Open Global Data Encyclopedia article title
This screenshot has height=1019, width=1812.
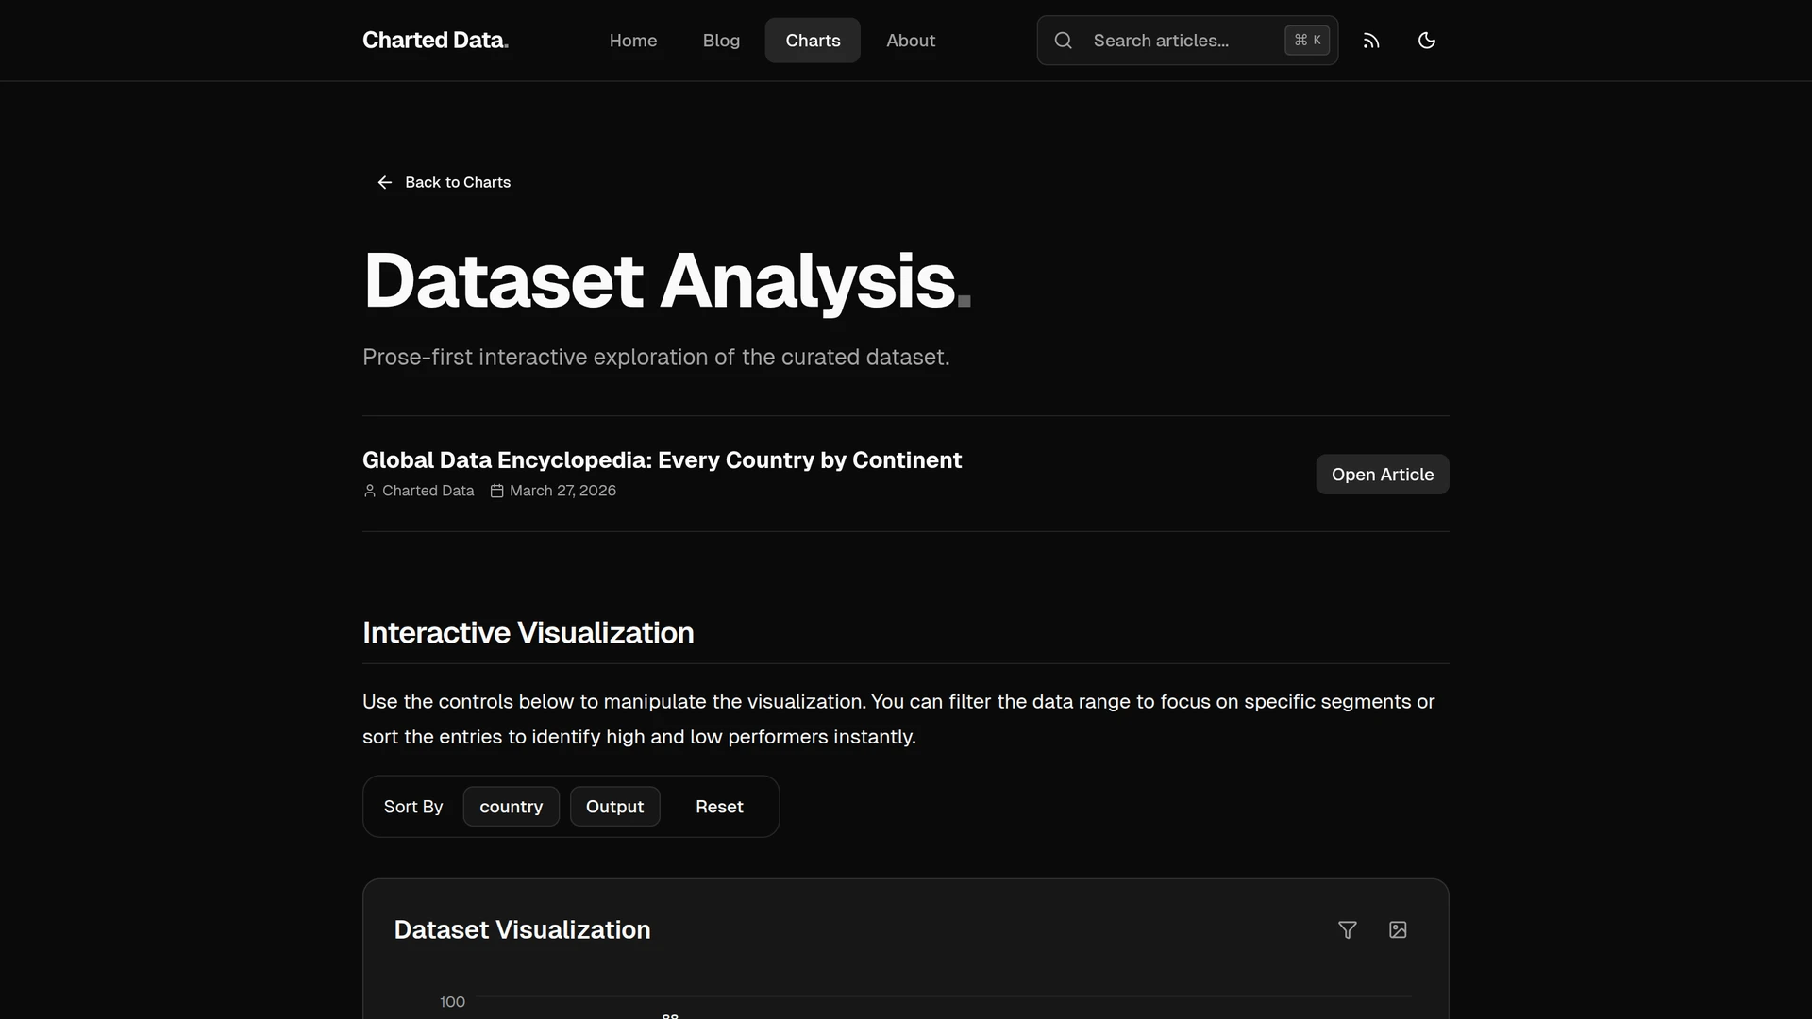662,460
